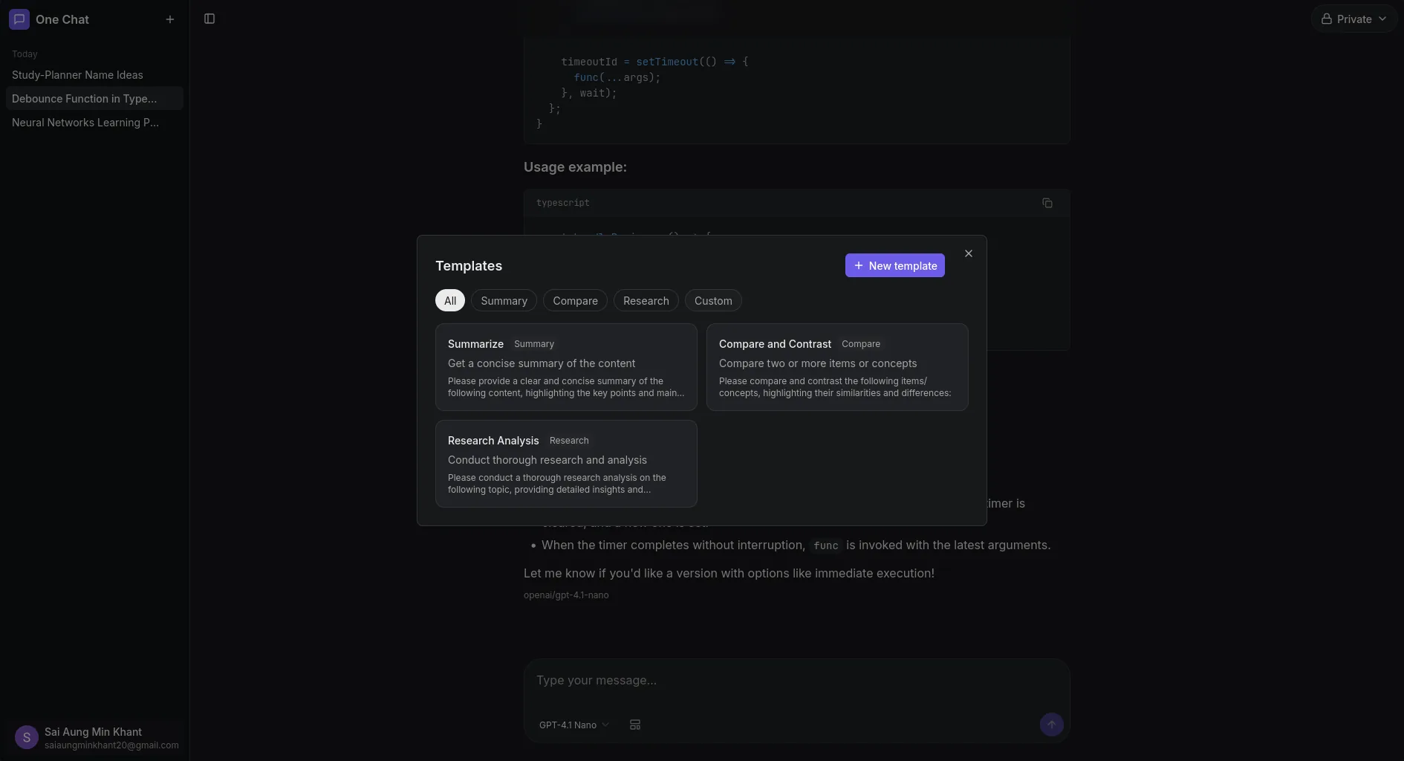Screen dimensions: 1404x761
Task: Click the One Chat logo icon
Action: [x=19, y=19]
